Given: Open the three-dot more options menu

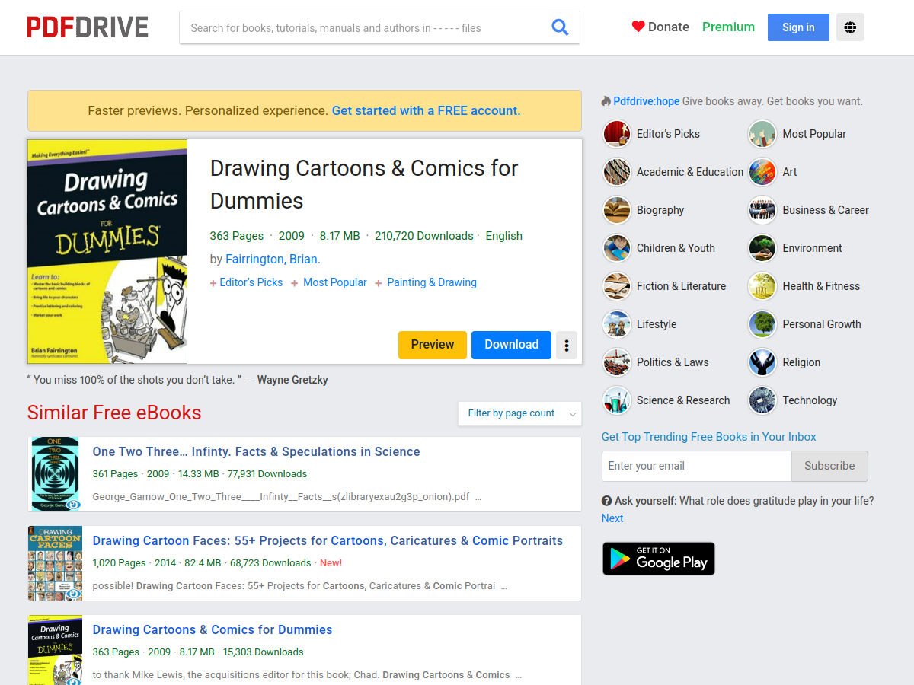Looking at the screenshot, I should pos(567,345).
